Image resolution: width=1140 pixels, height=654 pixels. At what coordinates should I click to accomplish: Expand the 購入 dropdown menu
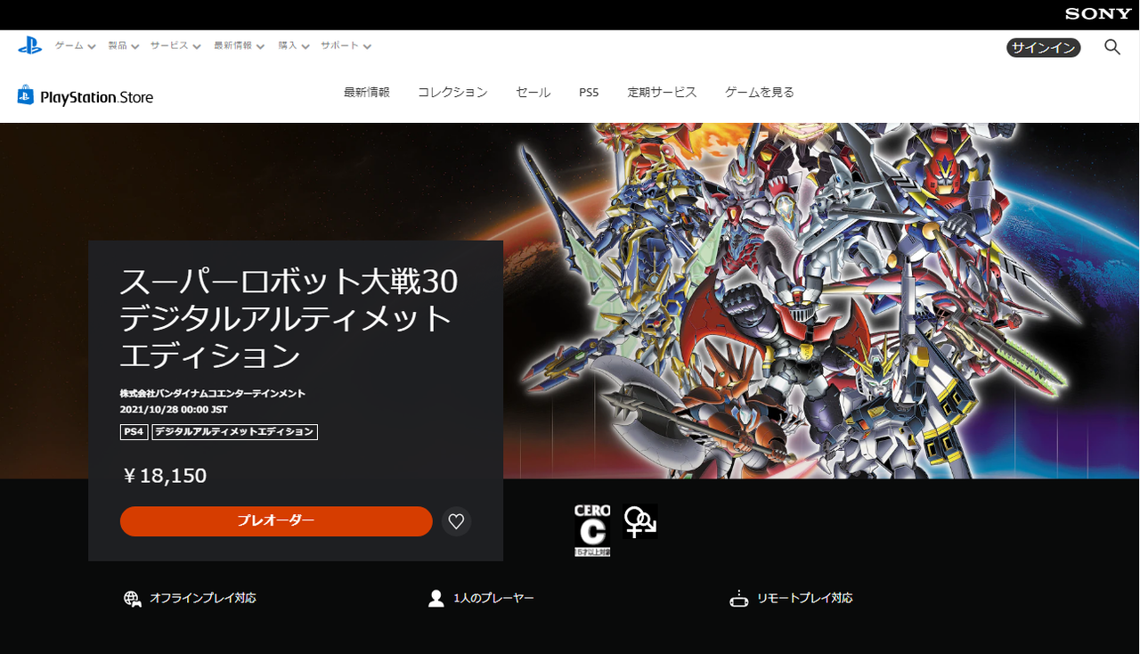pyautogui.click(x=294, y=45)
